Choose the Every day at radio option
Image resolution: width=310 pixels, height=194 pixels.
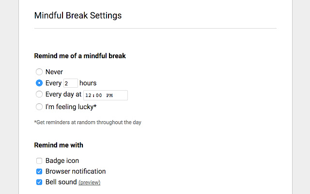pyautogui.click(x=39, y=95)
